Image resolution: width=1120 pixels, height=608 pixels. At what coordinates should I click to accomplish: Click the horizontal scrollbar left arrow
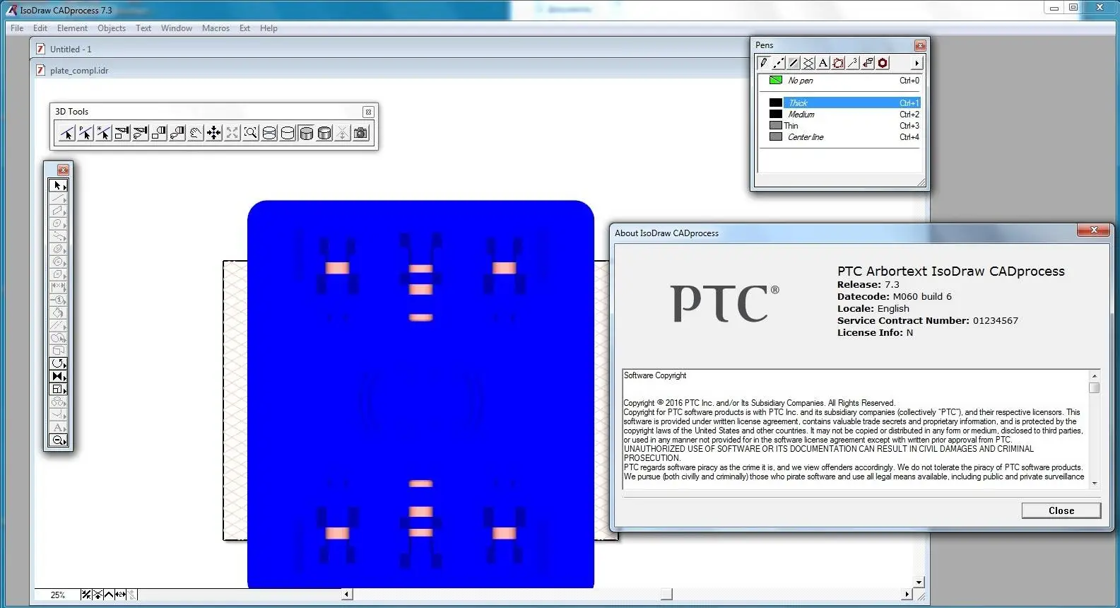tap(347, 595)
